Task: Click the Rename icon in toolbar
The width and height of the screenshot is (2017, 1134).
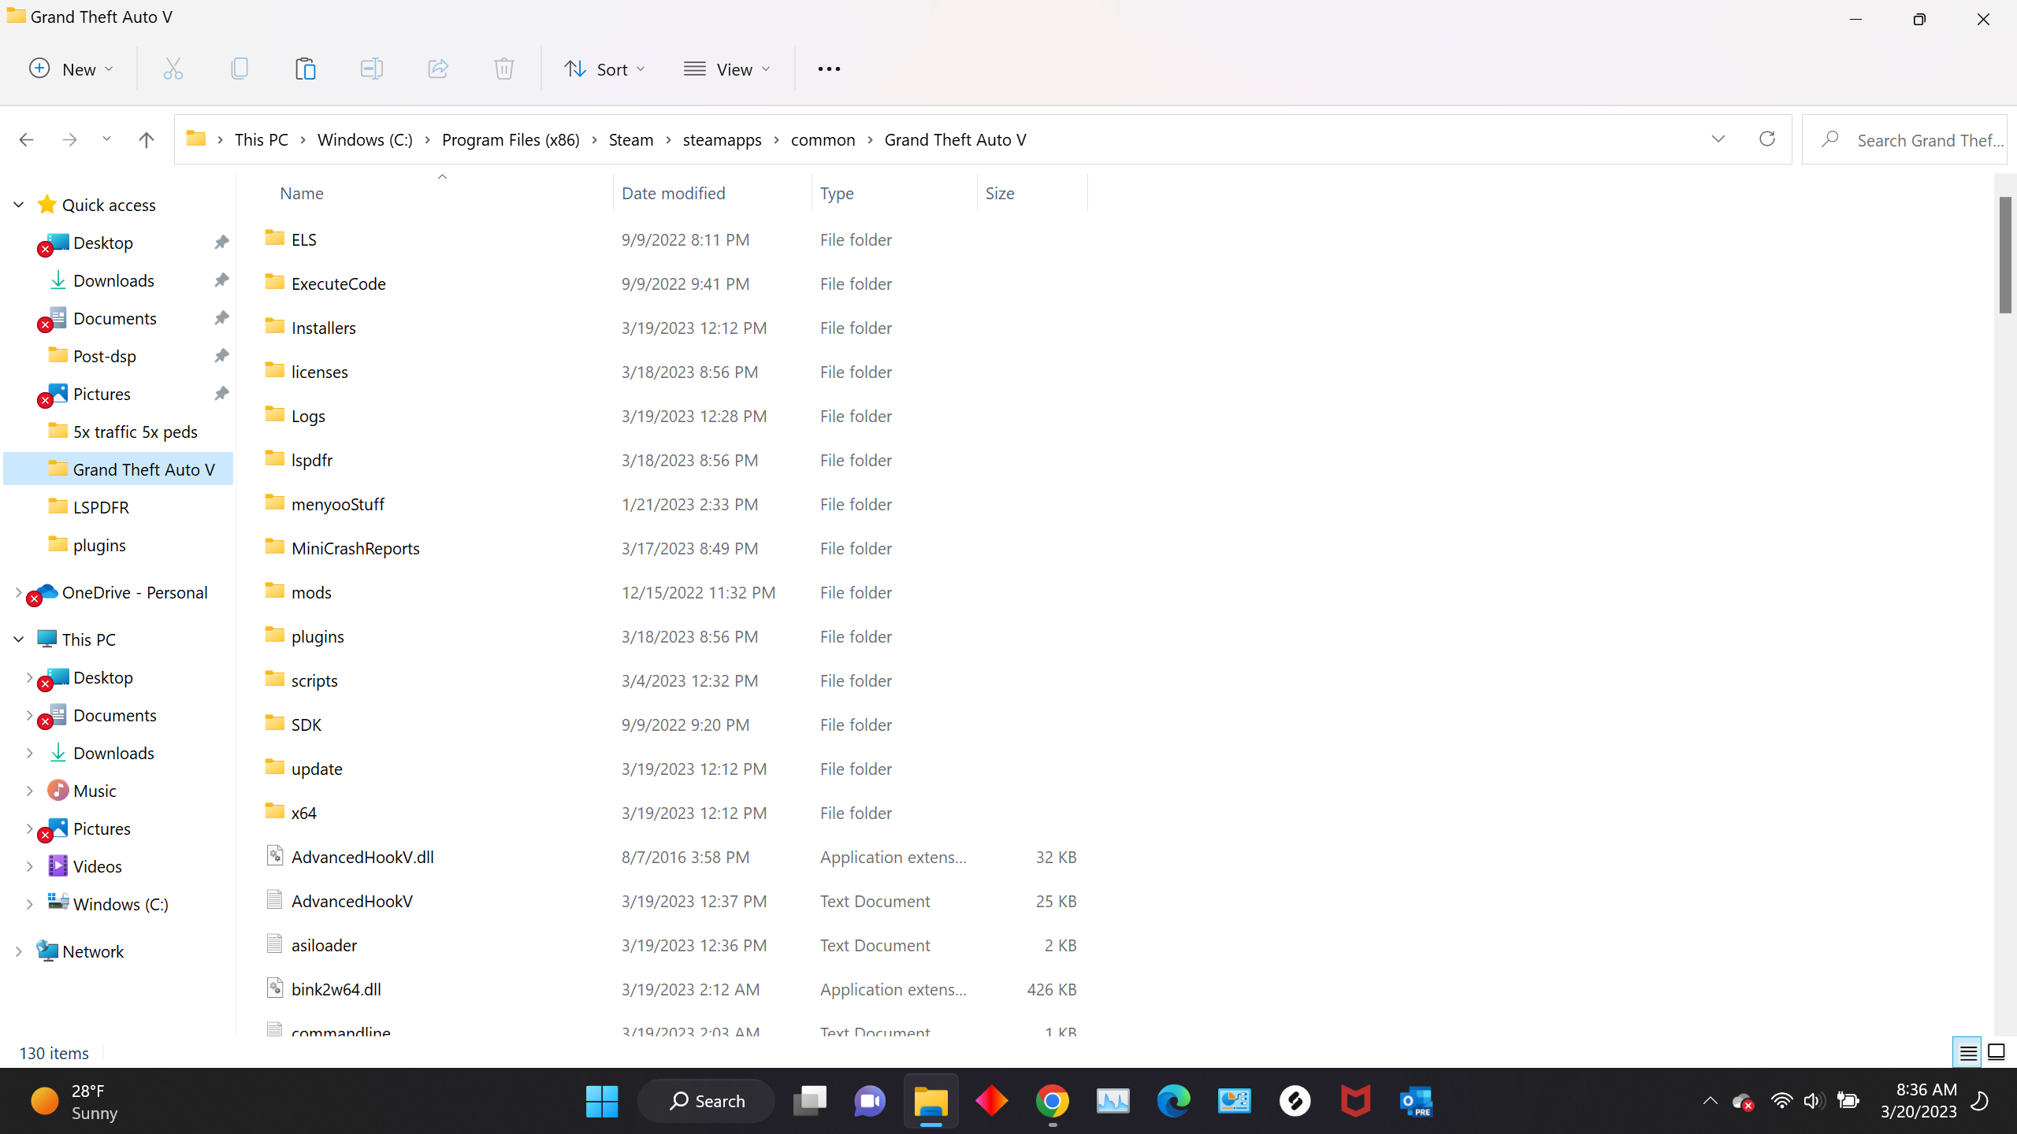Action: 371,69
